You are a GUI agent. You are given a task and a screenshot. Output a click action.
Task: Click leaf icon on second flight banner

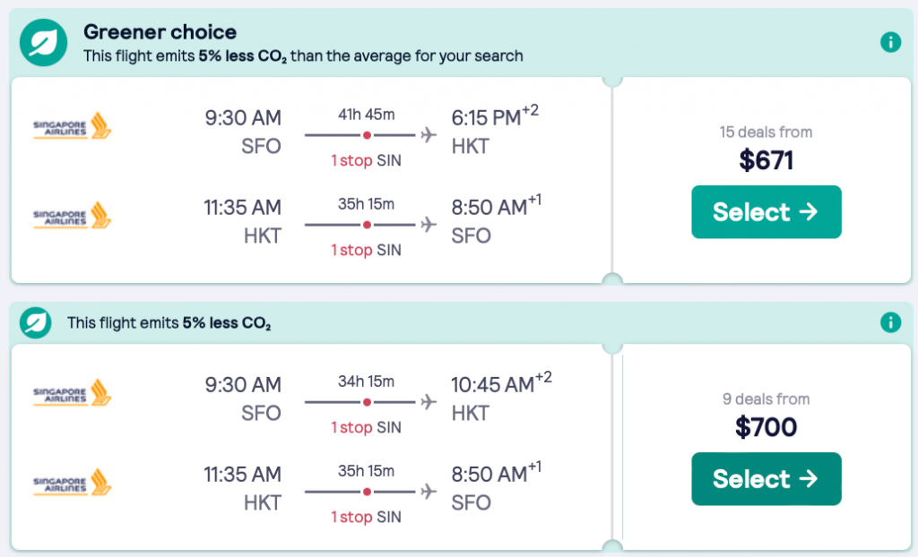(36, 322)
